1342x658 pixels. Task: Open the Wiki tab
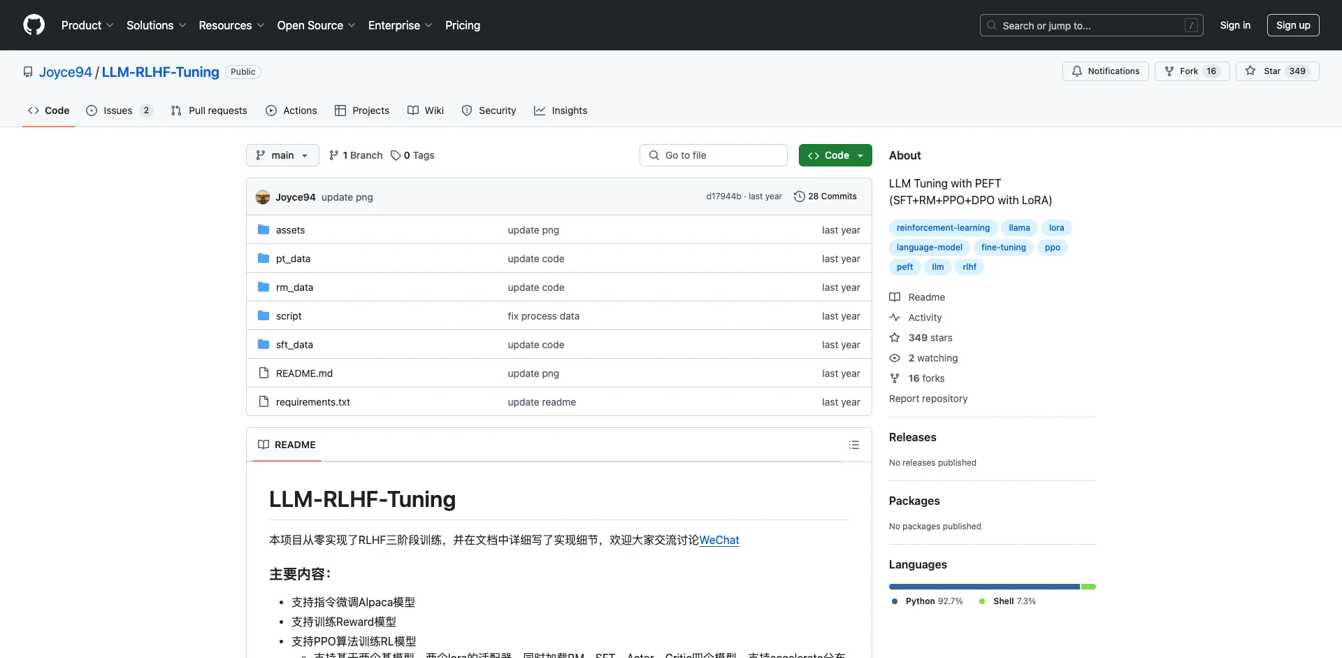pos(426,110)
